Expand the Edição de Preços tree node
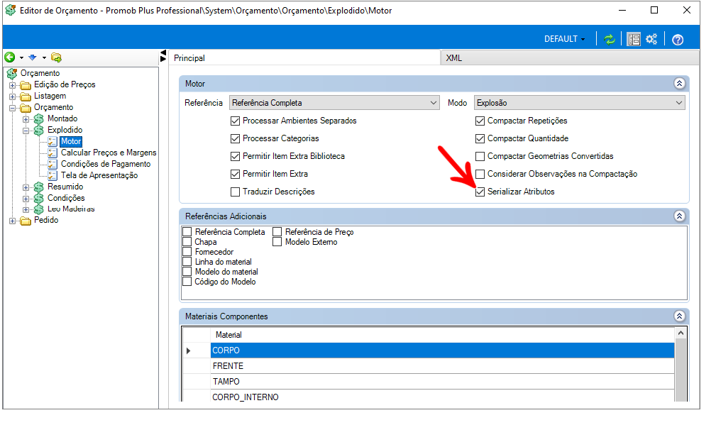This screenshot has width=716, height=425. pos(12,85)
